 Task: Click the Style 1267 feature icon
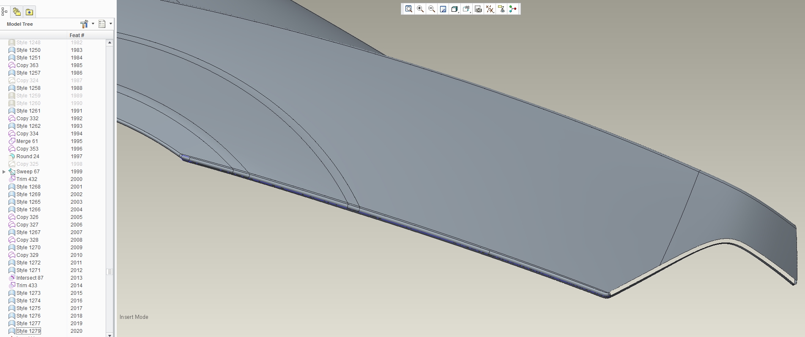point(12,232)
